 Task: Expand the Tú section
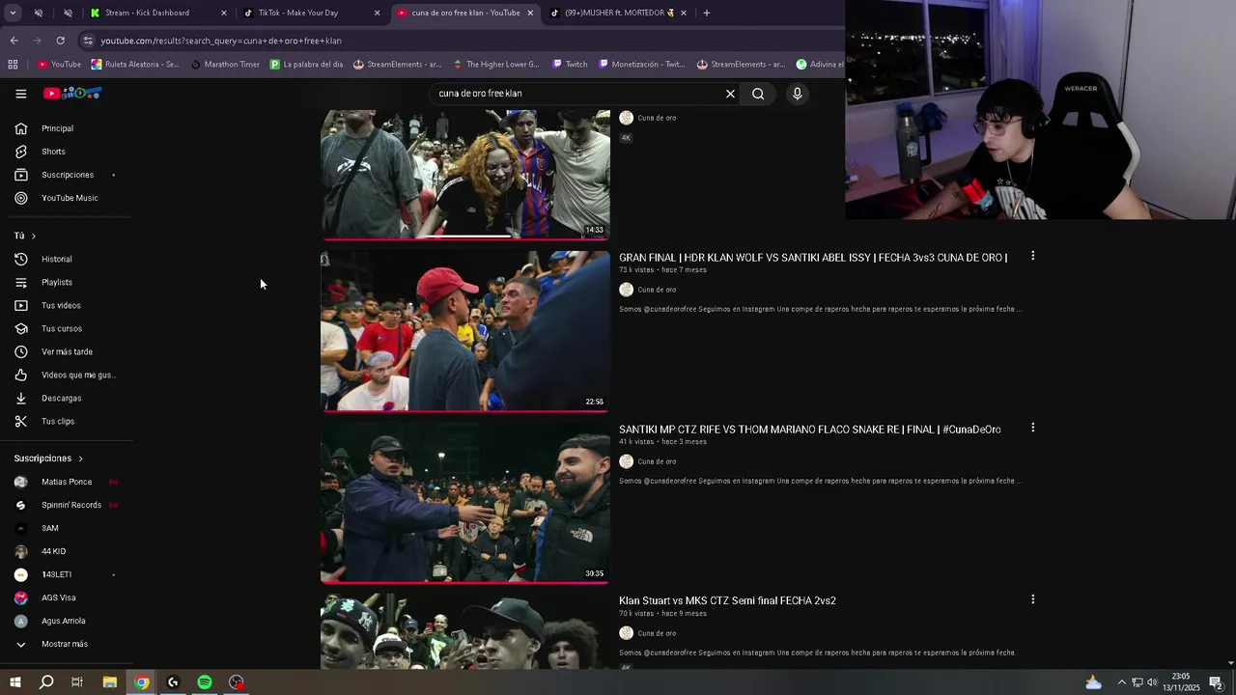(x=25, y=236)
